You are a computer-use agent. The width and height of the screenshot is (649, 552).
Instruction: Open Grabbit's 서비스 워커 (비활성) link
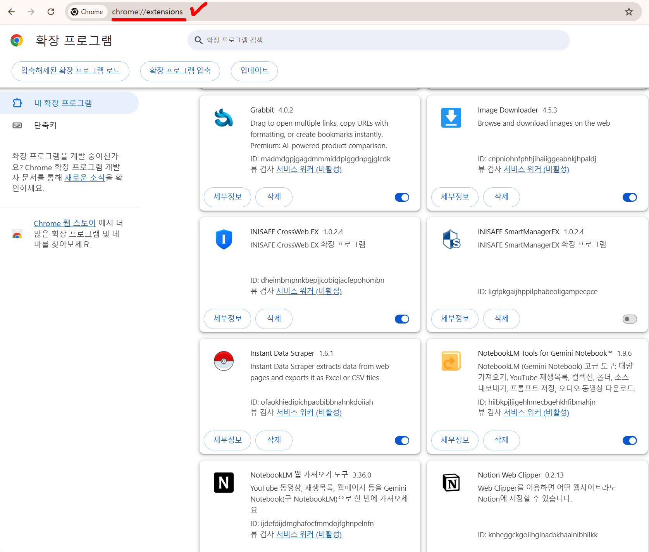[309, 169]
